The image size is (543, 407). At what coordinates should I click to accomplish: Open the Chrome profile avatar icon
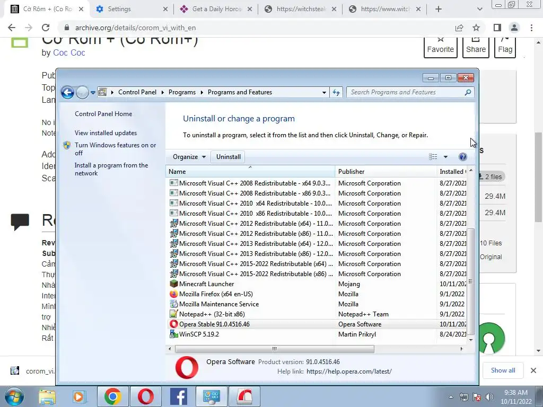[x=514, y=28]
